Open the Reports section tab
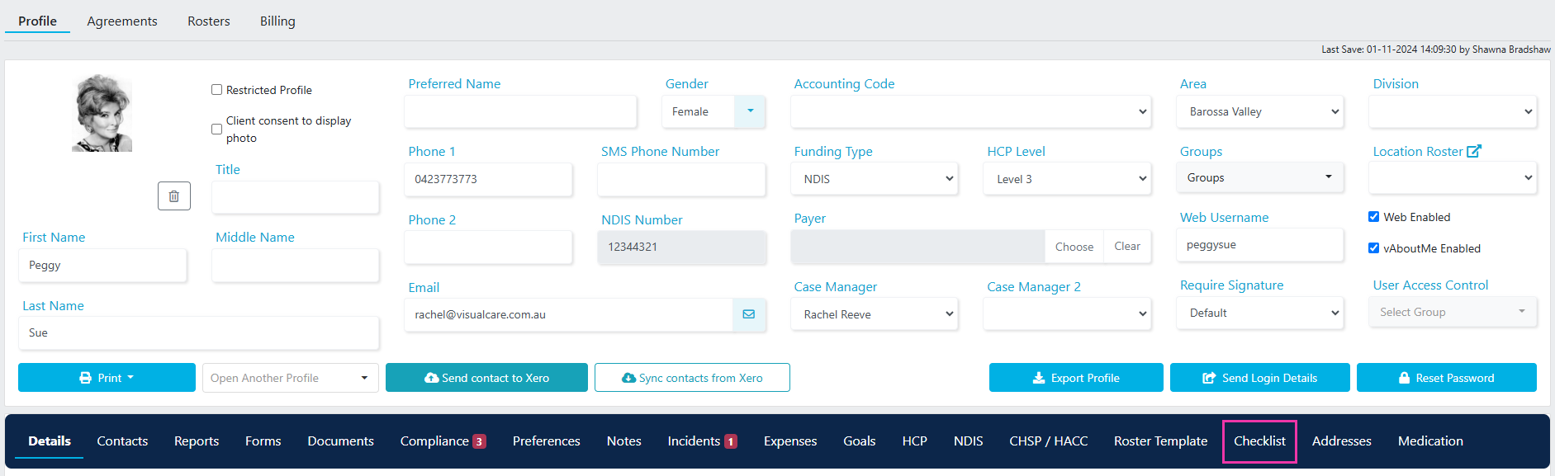Image resolution: width=1555 pixels, height=476 pixels. [x=197, y=441]
